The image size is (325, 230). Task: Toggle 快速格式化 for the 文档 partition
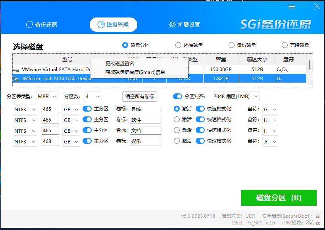pyautogui.click(x=200, y=130)
